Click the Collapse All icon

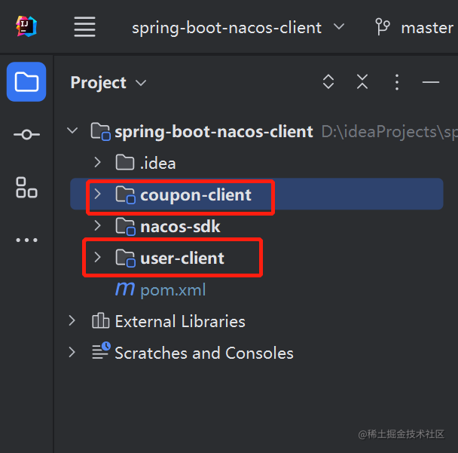tap(362, 81)
